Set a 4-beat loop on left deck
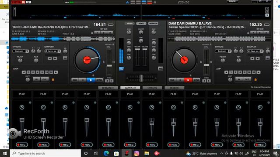Screen dimensions: 280x157 pos(38,72)
